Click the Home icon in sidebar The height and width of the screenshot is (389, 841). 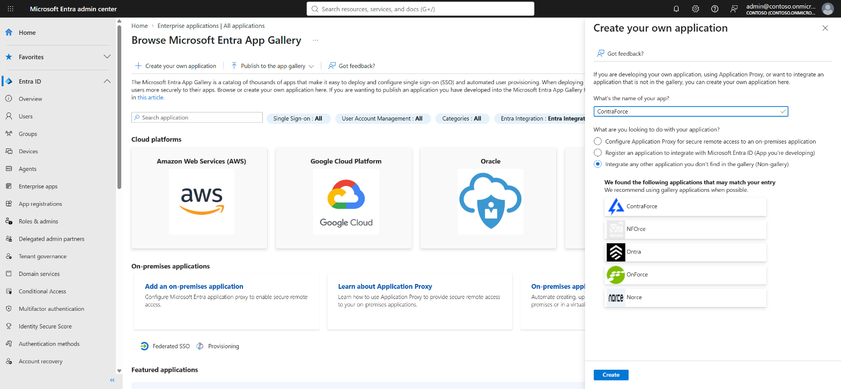[9, 32]
